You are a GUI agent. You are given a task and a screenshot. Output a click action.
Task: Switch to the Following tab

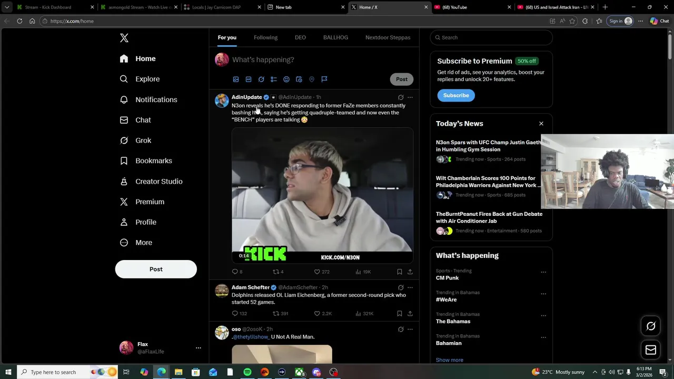click(265, 37)
